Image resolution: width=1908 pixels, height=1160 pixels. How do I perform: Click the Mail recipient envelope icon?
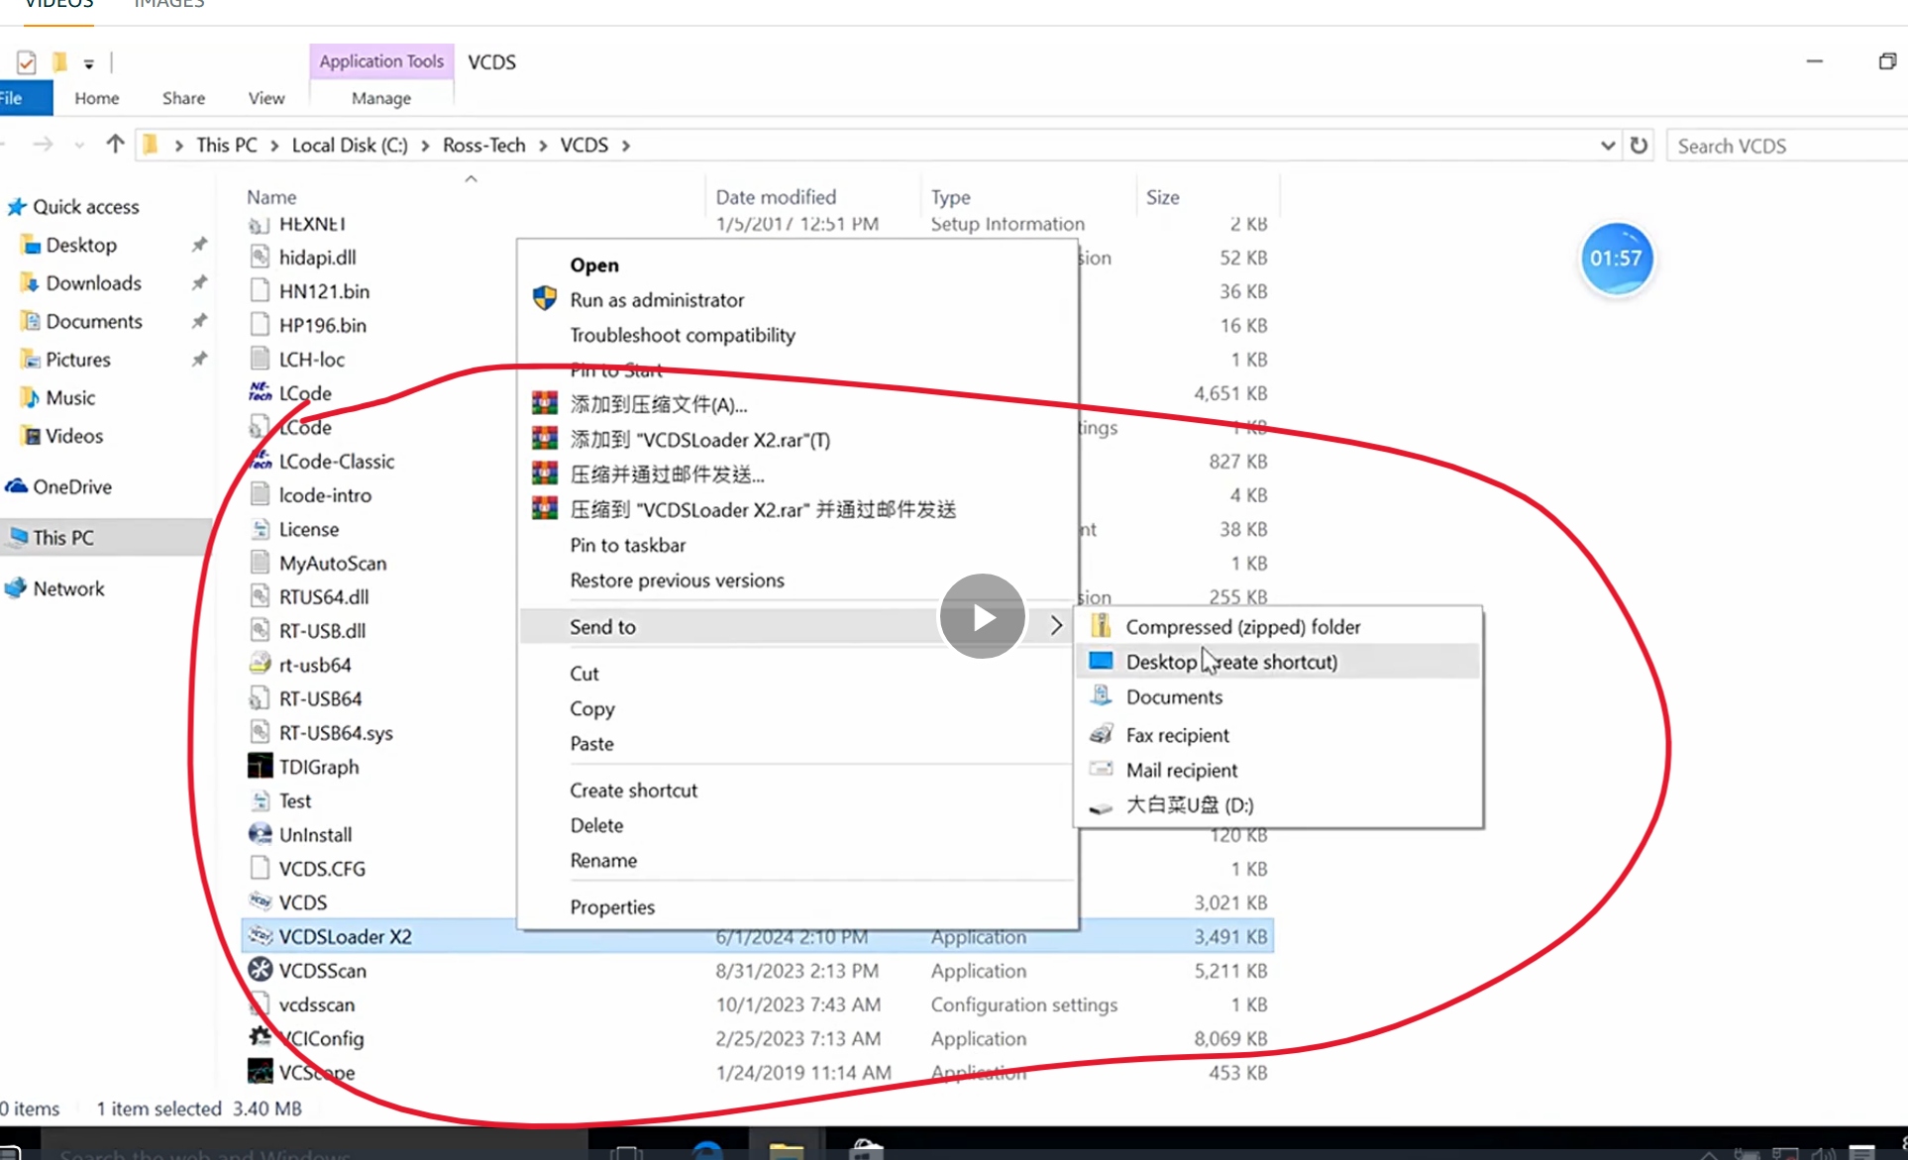click(1101, 769)
